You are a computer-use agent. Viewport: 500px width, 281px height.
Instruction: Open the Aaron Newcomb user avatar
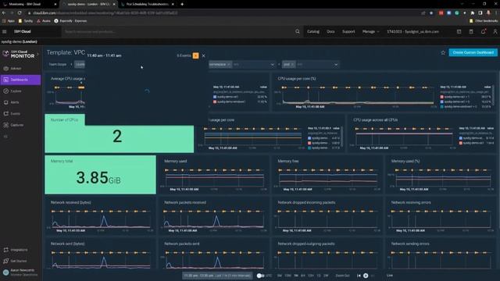(x=5, y=272)
